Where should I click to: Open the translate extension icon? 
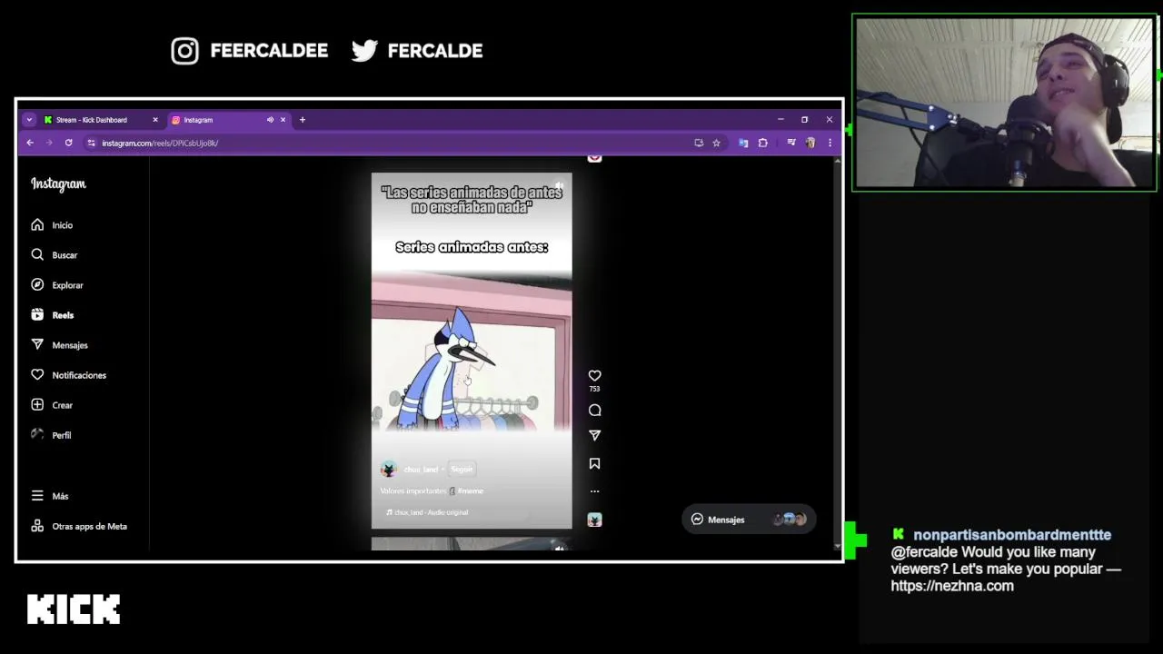(x=743, y=143)
